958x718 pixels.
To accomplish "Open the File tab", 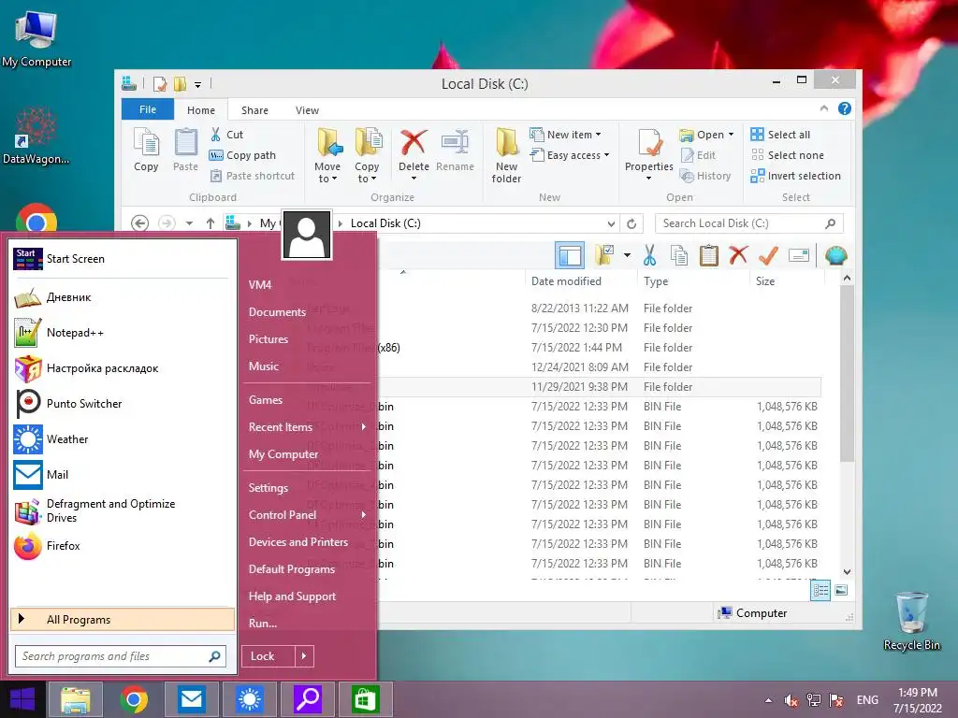I will pos(148,109).
